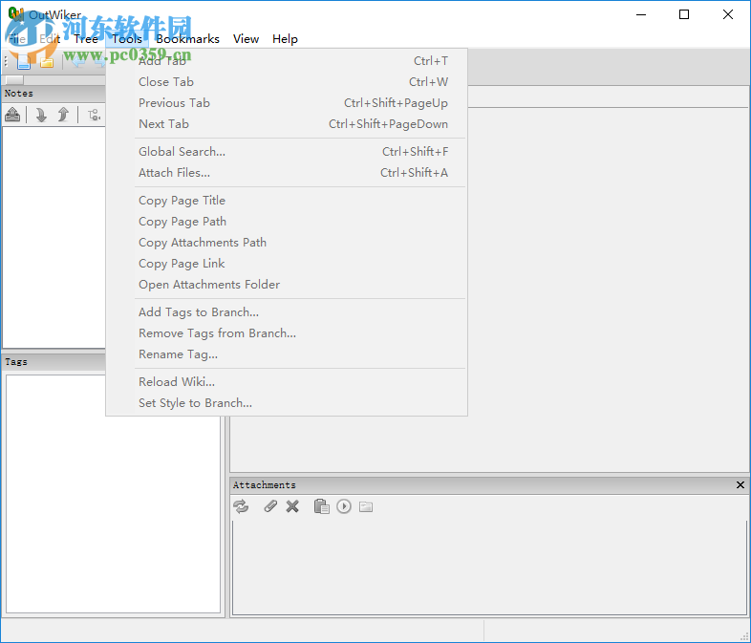Click the paperclip attach-file icon
Viewport: 751px width, 643px height.
click(270, 506)
